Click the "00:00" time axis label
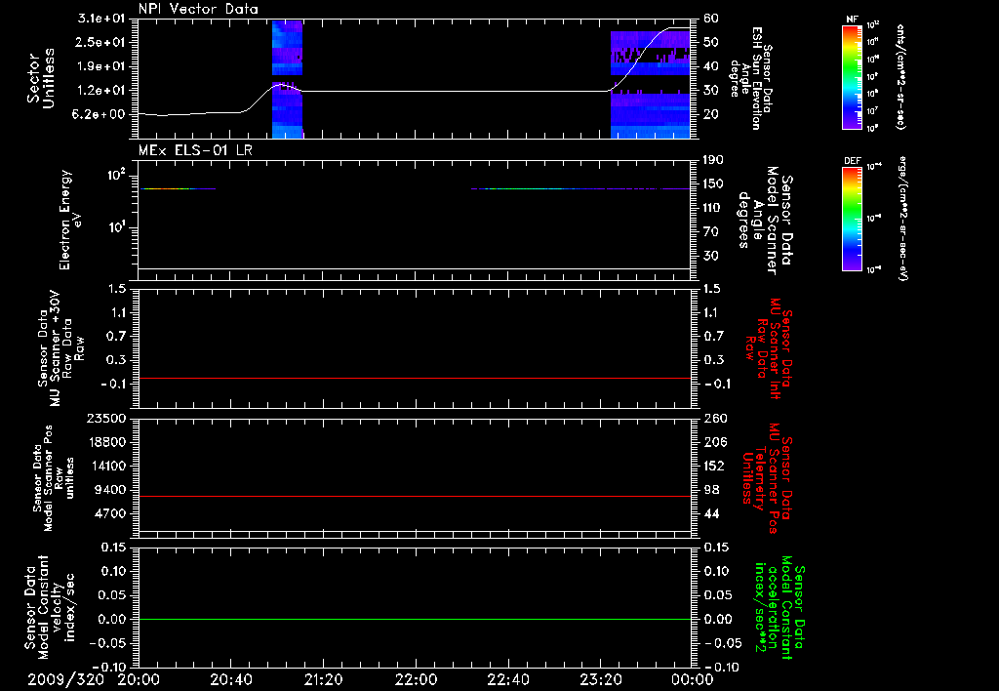This screenshot has height=691, width=999. [x=692, y=679]
